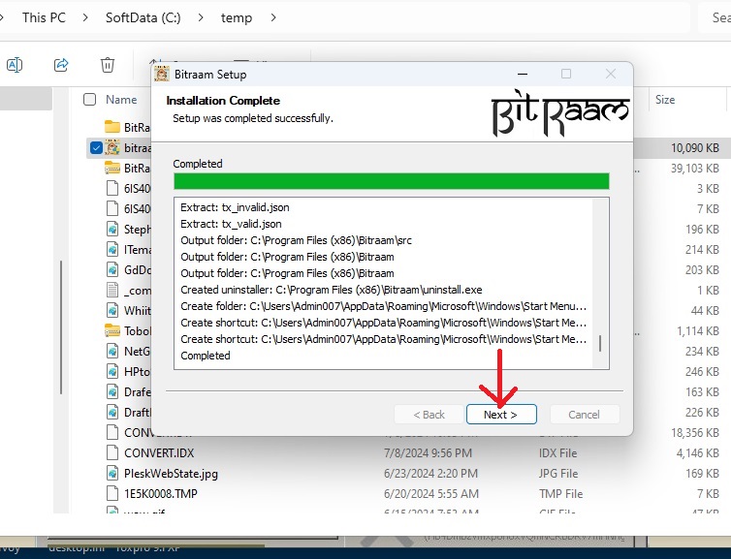
Task: Click the IDX File type cell
Action: click(558, 452)
